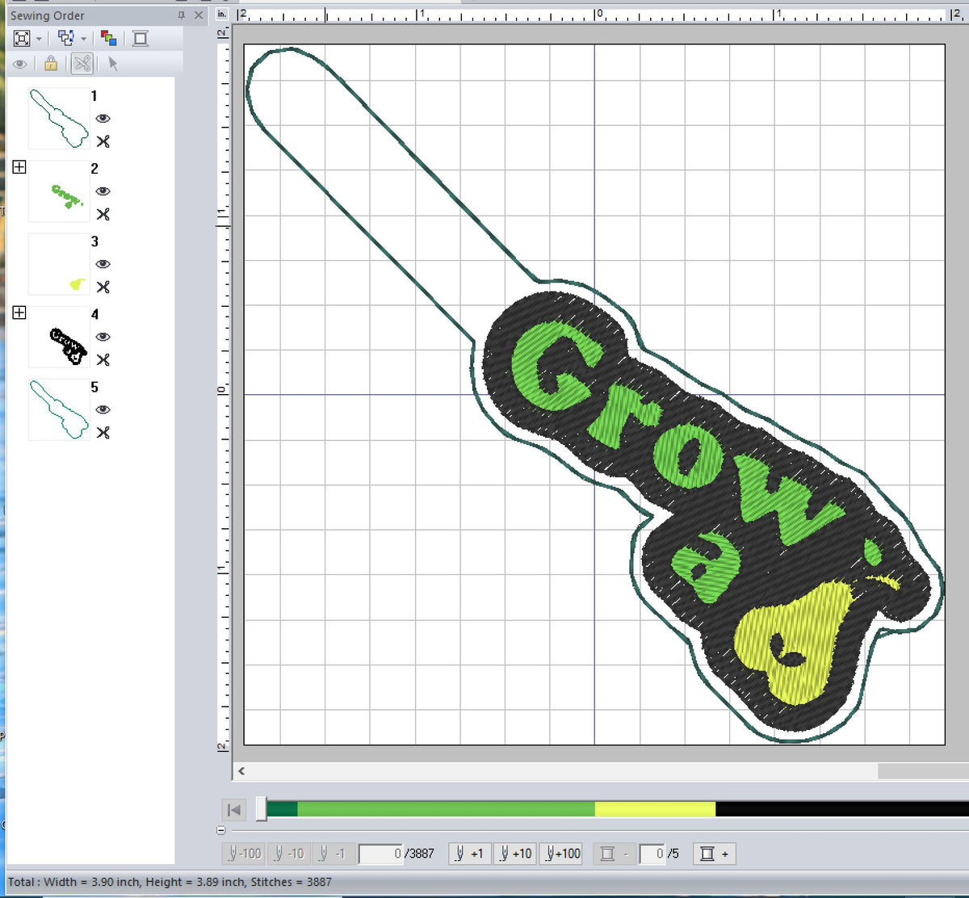Open the Zoom tool dropdown arrow
969x898 pixels.
(37, 39)
